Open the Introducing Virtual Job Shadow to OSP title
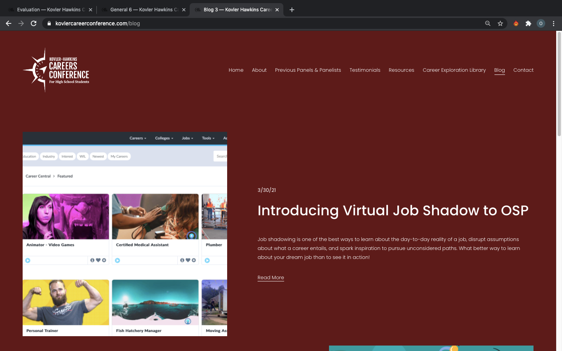The height and width of the screenshot is (351, 562). click(393, 211)
